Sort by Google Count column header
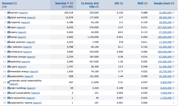 tap(162, 3)
